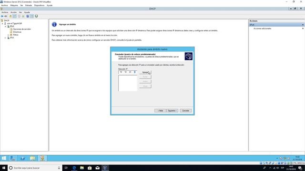Screen dimensions: 305x171
Task: Open the host Windows 10 Start menu
Action: (4, 168)
